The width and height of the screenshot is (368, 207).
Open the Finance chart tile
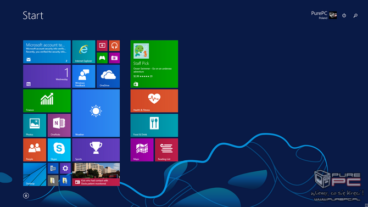click(47, 100)
